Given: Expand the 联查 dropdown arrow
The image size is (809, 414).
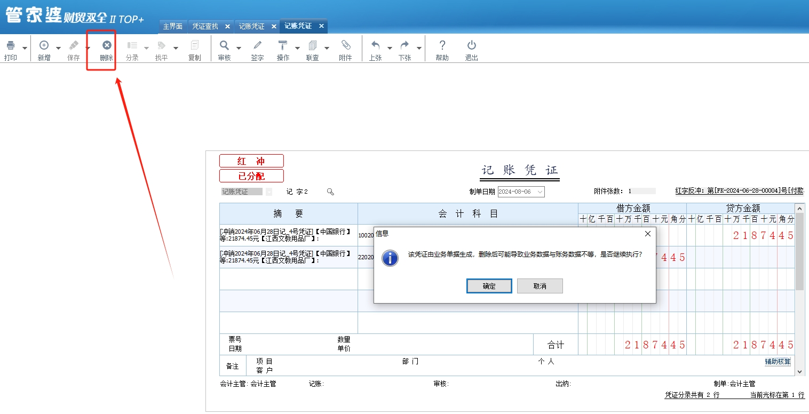Looking at the screenshot, I should [327, 48].
